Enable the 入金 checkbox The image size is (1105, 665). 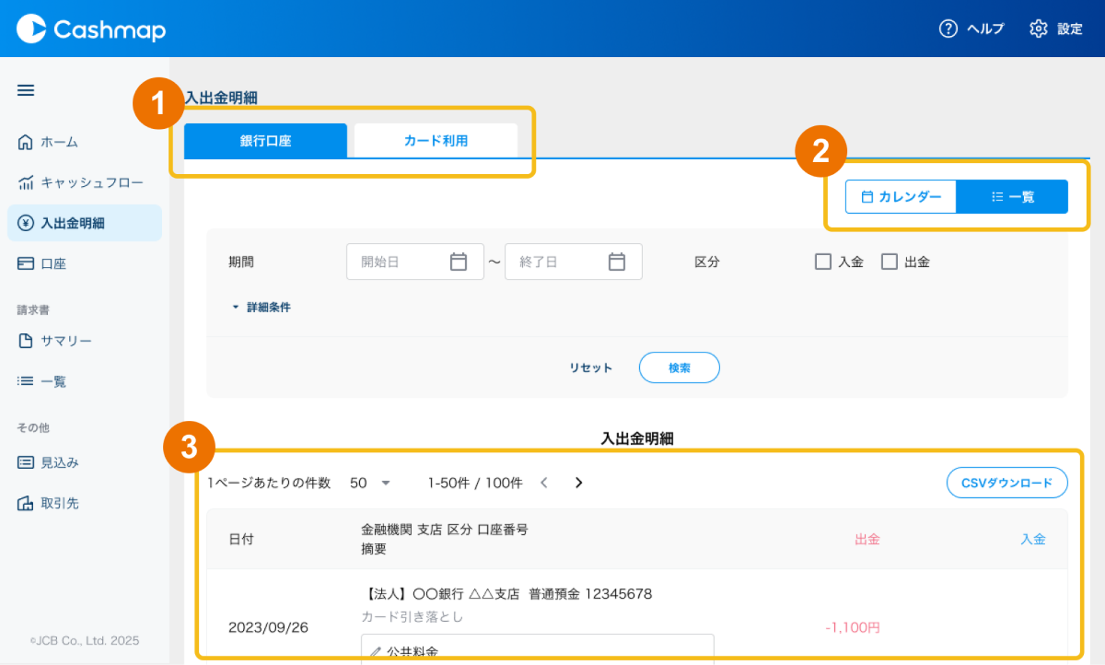823,262
